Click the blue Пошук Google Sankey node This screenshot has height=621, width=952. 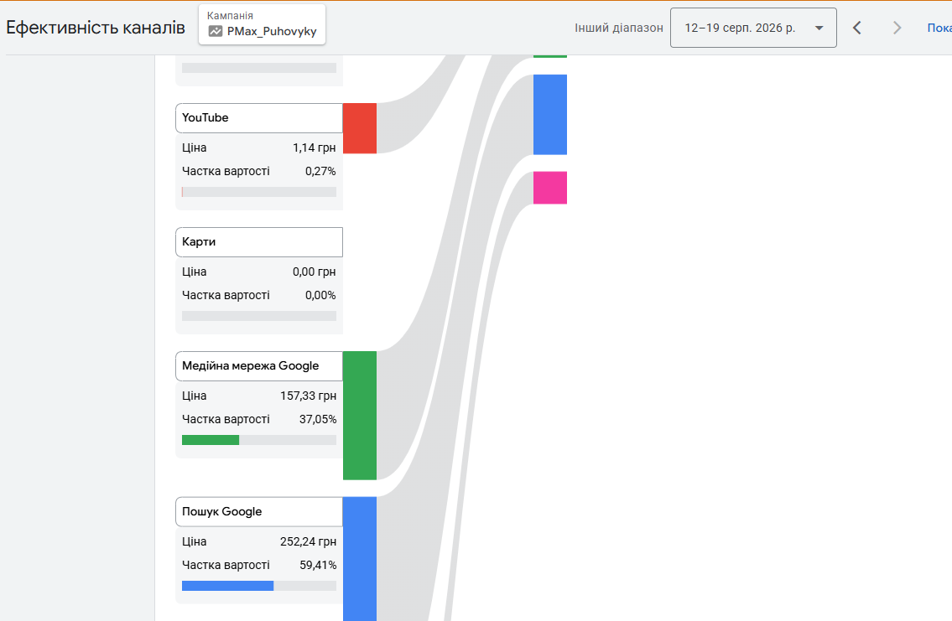coord(360,558)
